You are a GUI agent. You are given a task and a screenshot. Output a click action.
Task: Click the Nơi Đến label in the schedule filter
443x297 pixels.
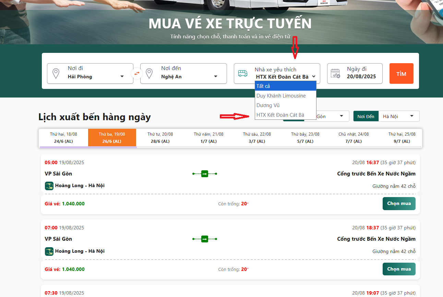(x=366, y=116)
